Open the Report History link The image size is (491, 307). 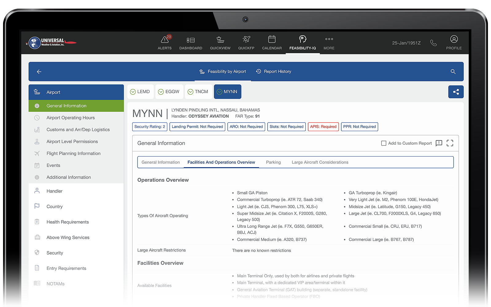[x=274, y=72]
